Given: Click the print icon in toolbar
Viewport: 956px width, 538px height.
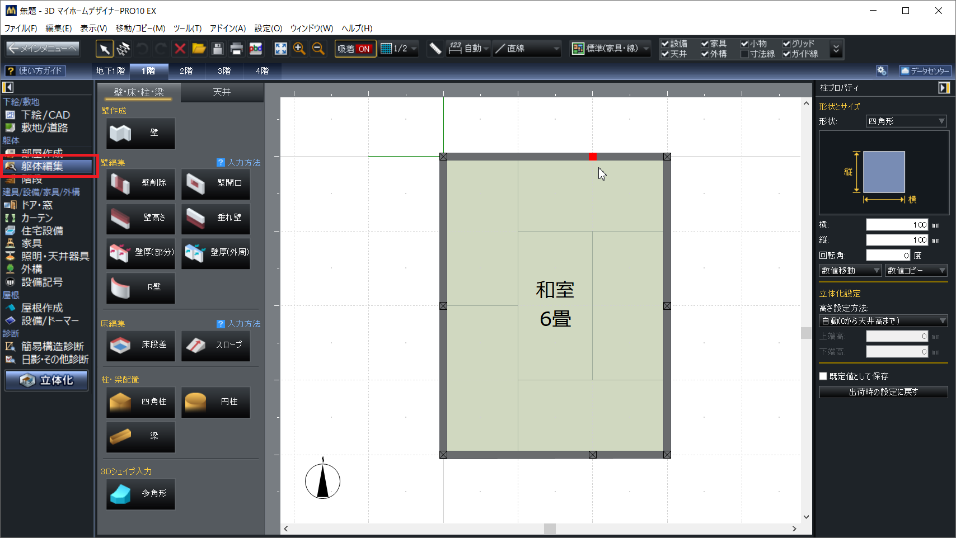Looking at the screenshot, I should [236, 49].
